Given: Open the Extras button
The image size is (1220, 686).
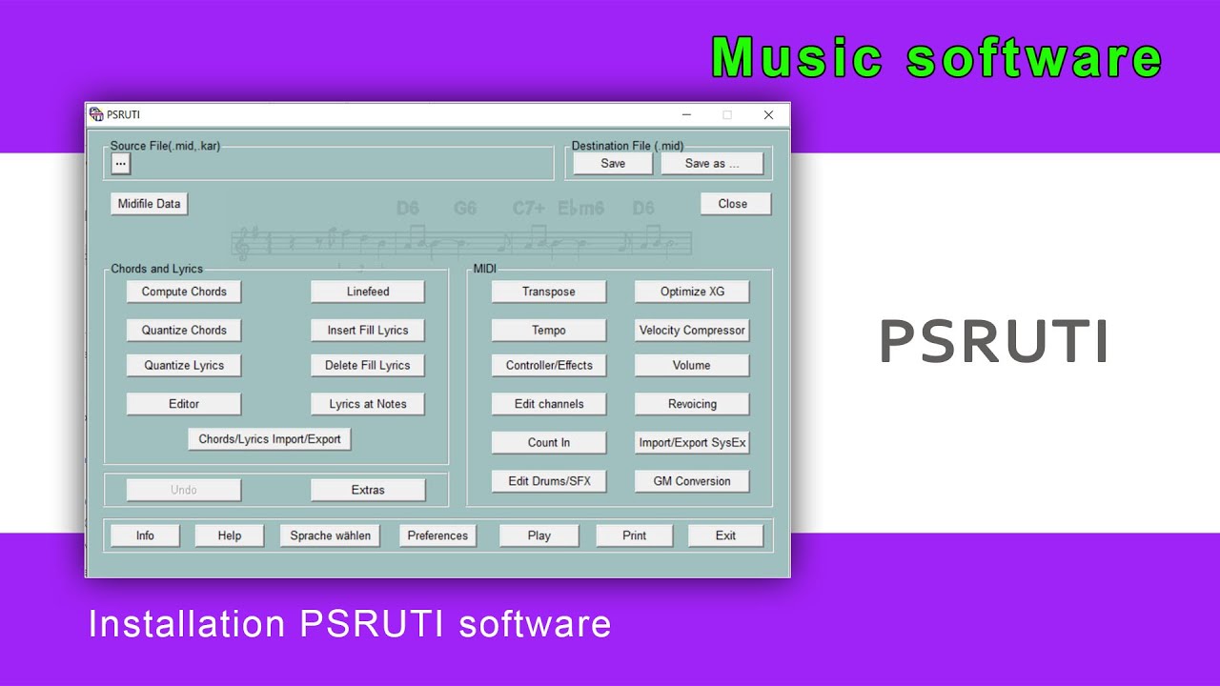Looking at the screenshot, I should click(368, 490).
